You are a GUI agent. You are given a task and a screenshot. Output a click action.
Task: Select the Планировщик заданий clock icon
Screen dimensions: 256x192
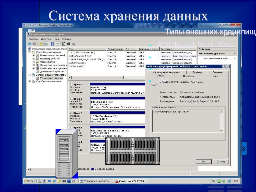click(37, 55)
